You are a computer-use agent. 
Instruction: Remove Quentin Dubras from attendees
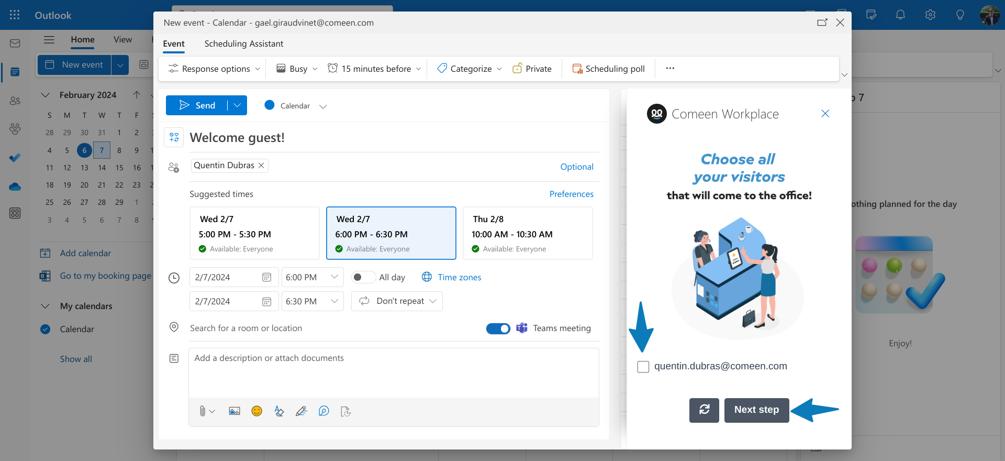coord(261,166)
